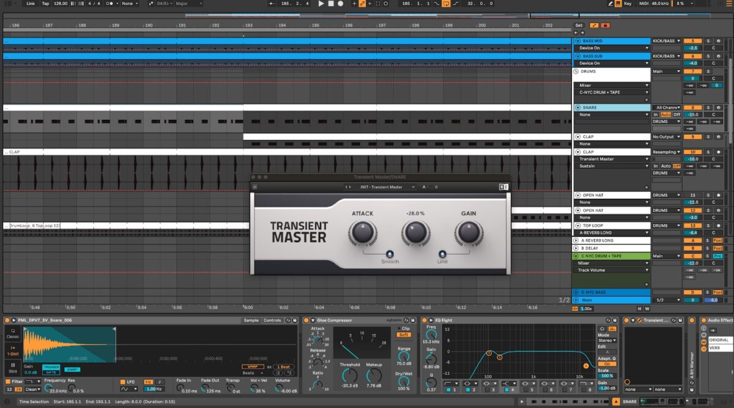
Task: Open the Sustain automation parameter chooser
Action: coord(614,166)
